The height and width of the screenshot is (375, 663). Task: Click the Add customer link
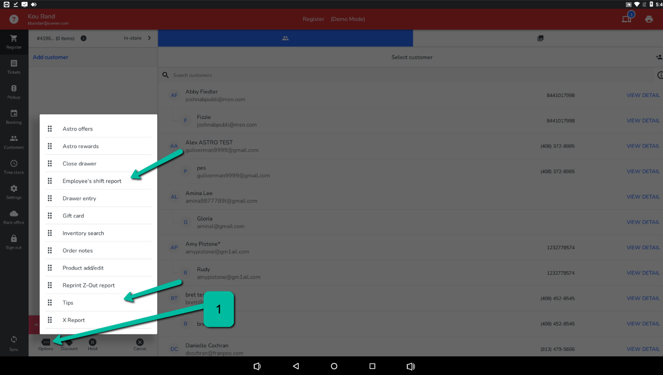click(x=51, y=57)
